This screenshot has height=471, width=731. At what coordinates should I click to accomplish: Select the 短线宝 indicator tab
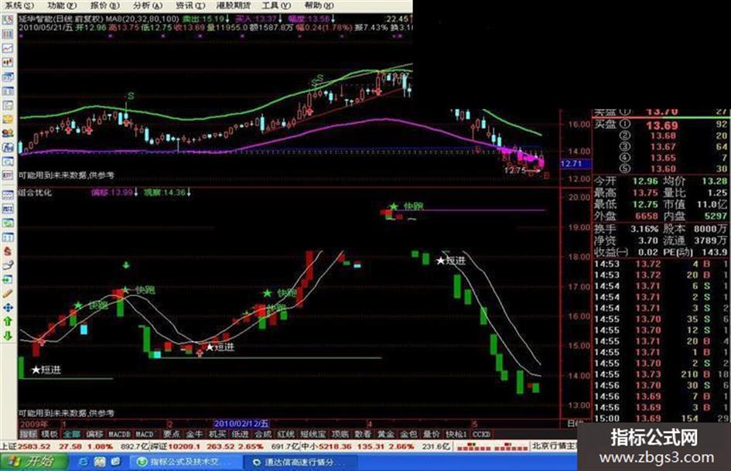(x=313, y=434)
